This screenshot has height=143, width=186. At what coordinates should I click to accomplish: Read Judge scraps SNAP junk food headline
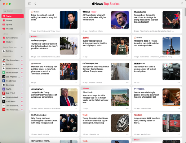147,121
